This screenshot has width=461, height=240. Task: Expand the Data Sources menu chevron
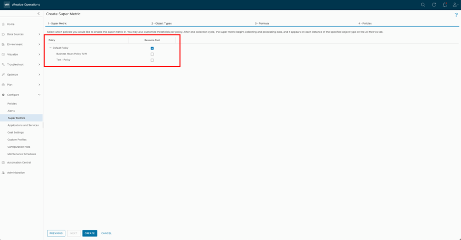(39, 34)
